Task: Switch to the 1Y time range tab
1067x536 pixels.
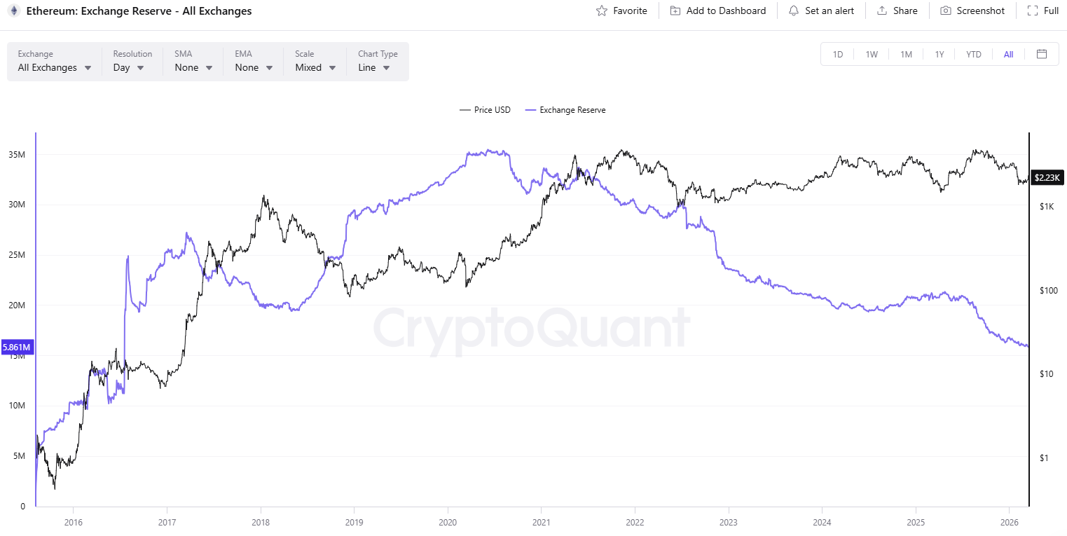Action: (x=939, y=54)
